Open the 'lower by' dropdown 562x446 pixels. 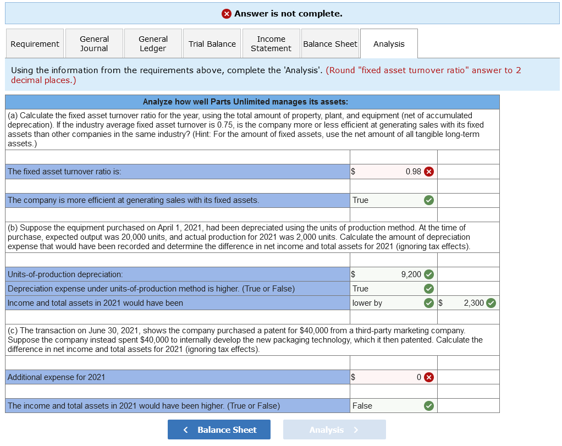point(394,303)
